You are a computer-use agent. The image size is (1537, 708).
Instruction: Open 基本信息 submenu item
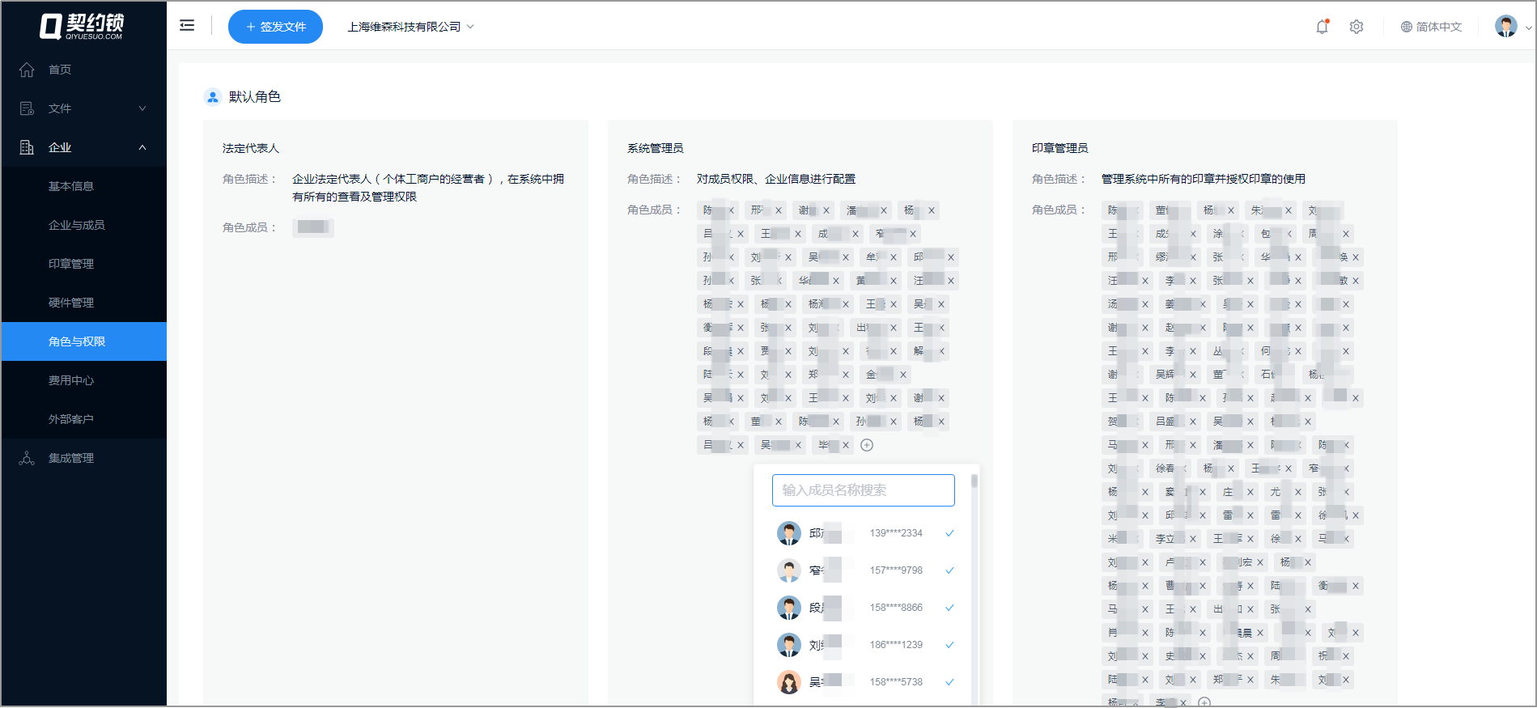[71, 186]
